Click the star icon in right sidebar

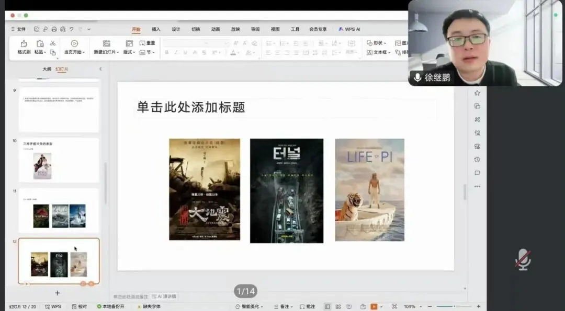click(x=478, y=93)
